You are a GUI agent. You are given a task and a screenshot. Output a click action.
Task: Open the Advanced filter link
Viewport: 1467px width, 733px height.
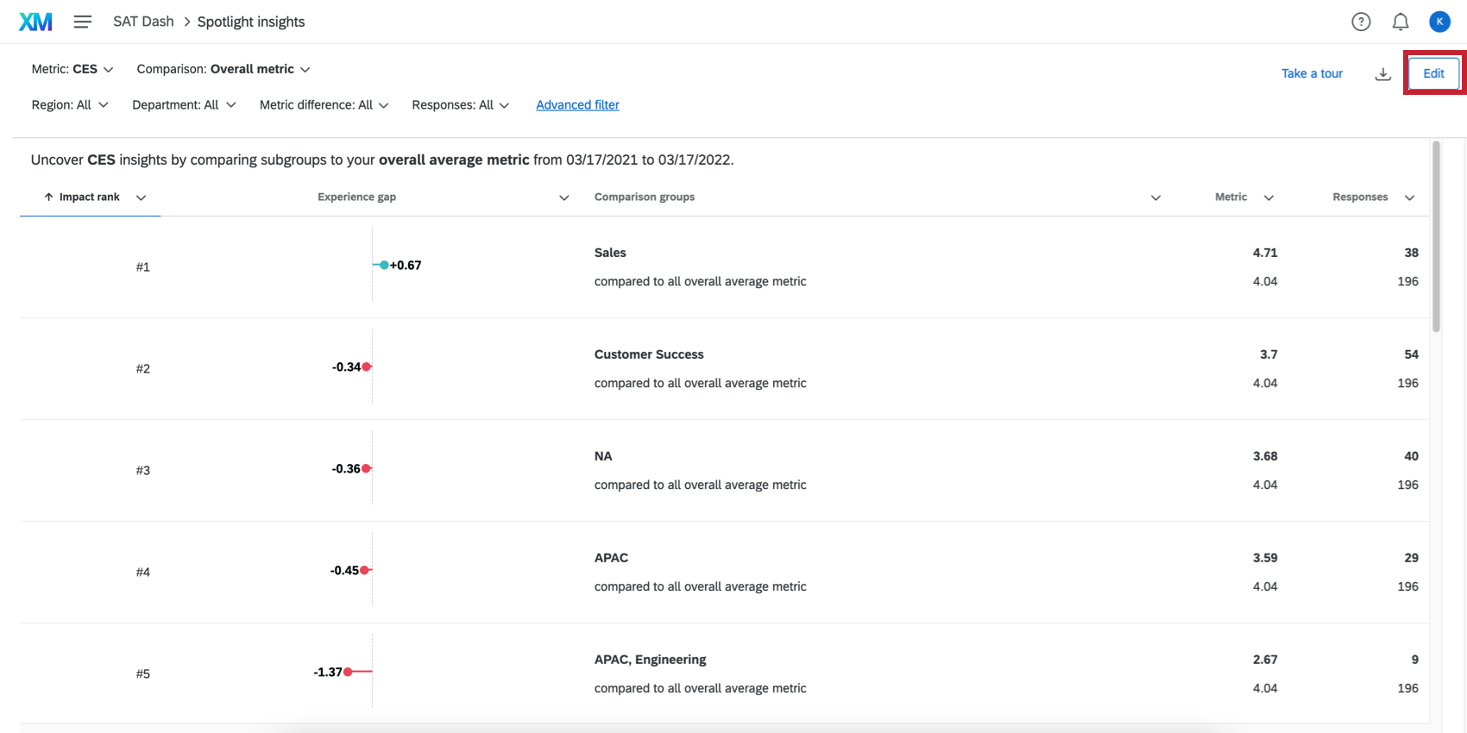click(x=577, y=105)
